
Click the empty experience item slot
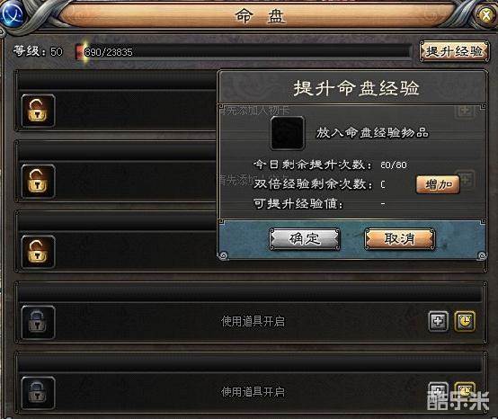[288, 133]
